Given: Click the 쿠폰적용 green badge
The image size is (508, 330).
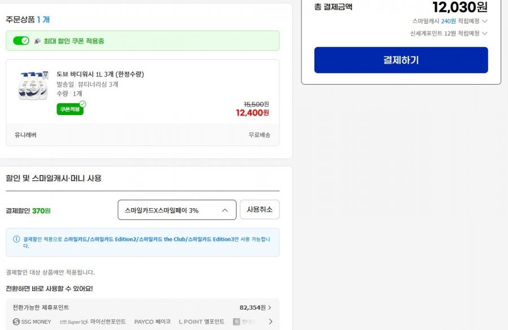Looking at the screenshot, I should click(x=71, y=109).
